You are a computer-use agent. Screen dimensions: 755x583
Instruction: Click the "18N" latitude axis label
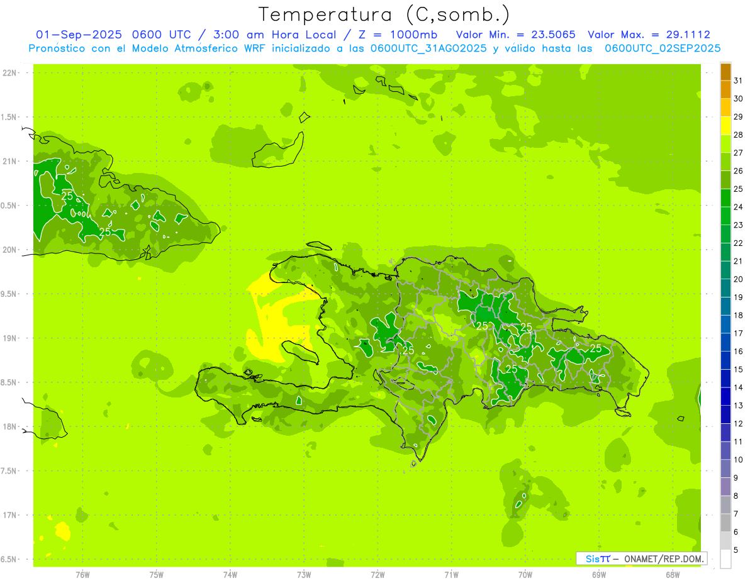click(9, 426)
